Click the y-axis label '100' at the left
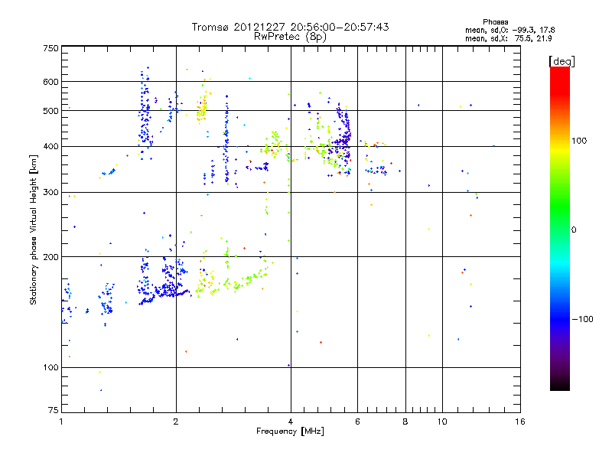Viewport: 612px width, 459px height. (x=50, y=367)
